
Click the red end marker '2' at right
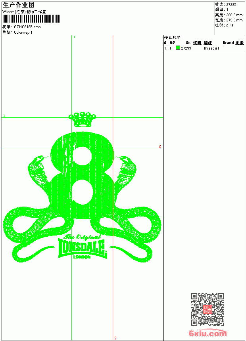coord(160,146)
